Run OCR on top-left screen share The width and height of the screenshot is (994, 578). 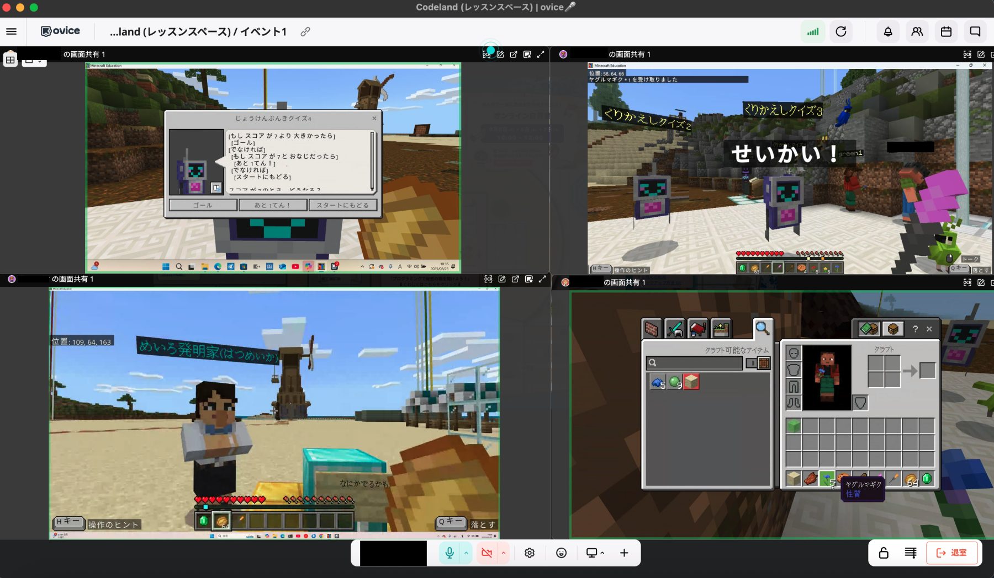(487, 54)
